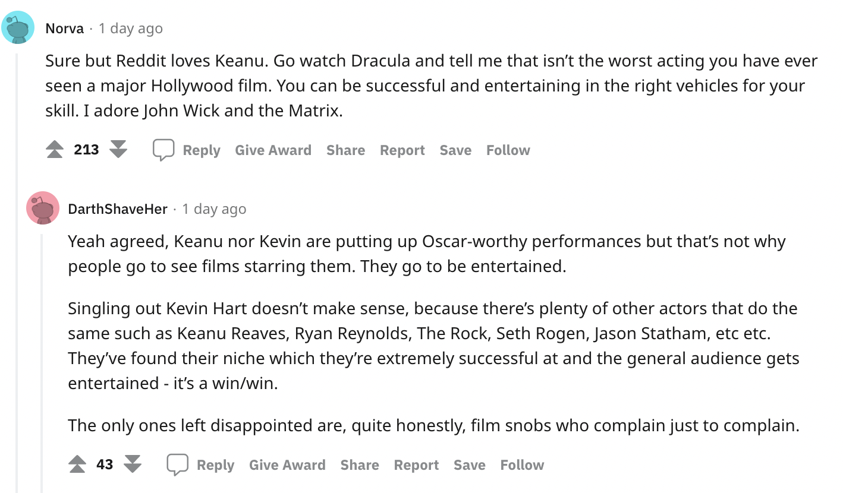This screenshot has height=493, width=843.
Task: Give Award to DarthShaveHer's comment
Action: [287, 465]
